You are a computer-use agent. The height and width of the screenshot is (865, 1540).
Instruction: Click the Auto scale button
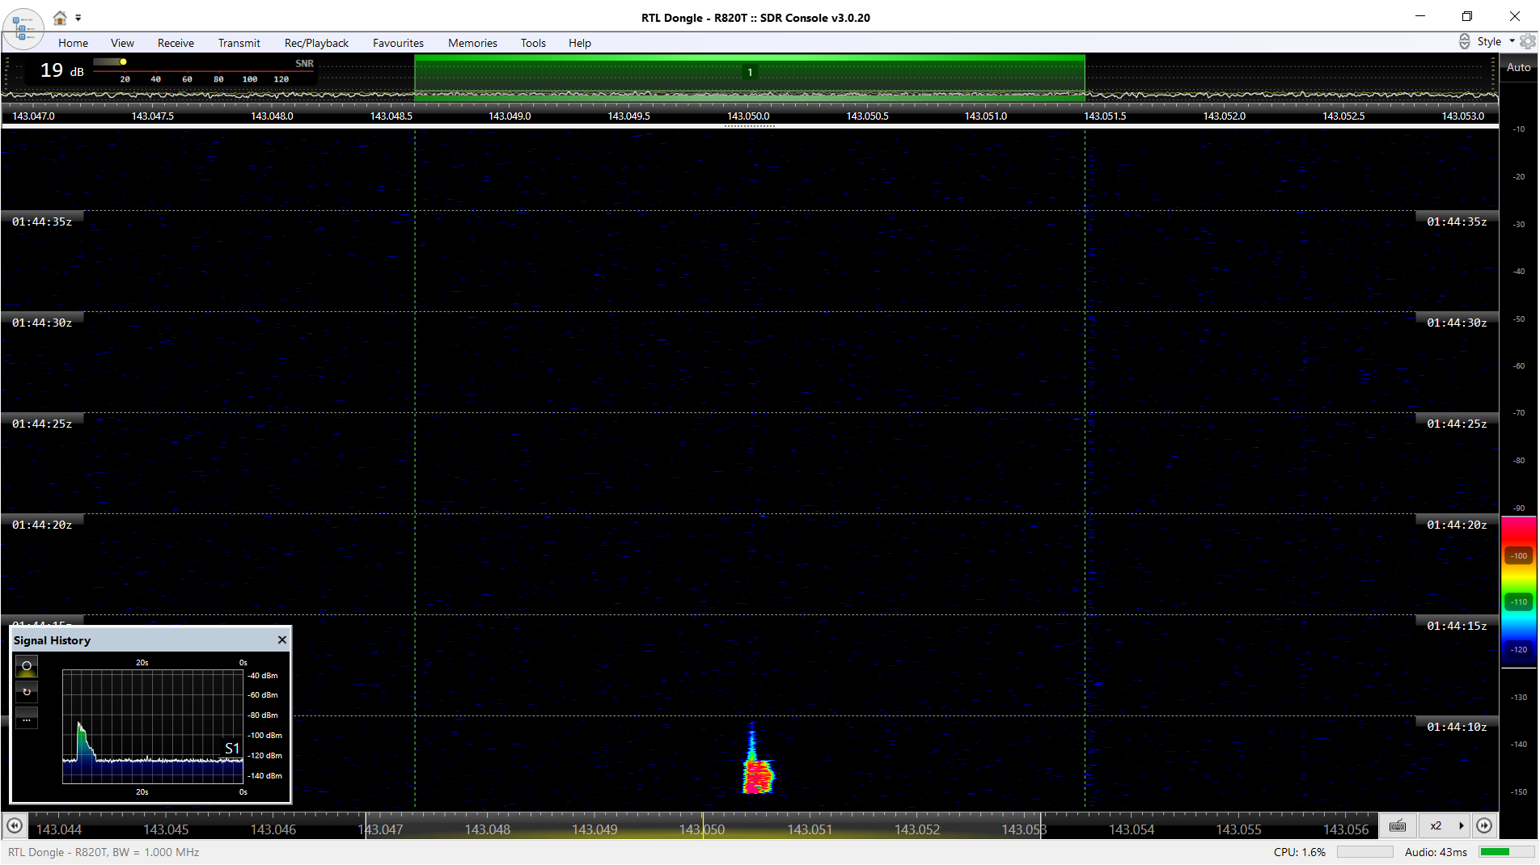pyautogui.click(x=1518, y=68)
